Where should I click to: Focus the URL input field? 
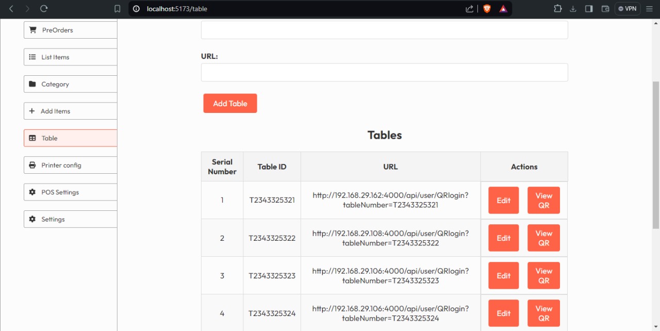tap(384, 72)
